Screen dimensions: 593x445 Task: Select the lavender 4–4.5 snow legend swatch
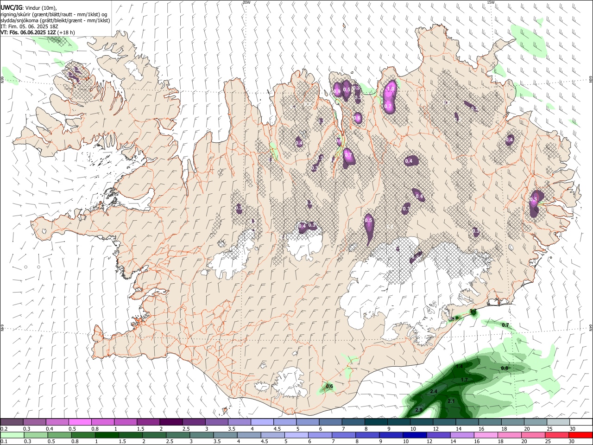[x=262, y=422]
